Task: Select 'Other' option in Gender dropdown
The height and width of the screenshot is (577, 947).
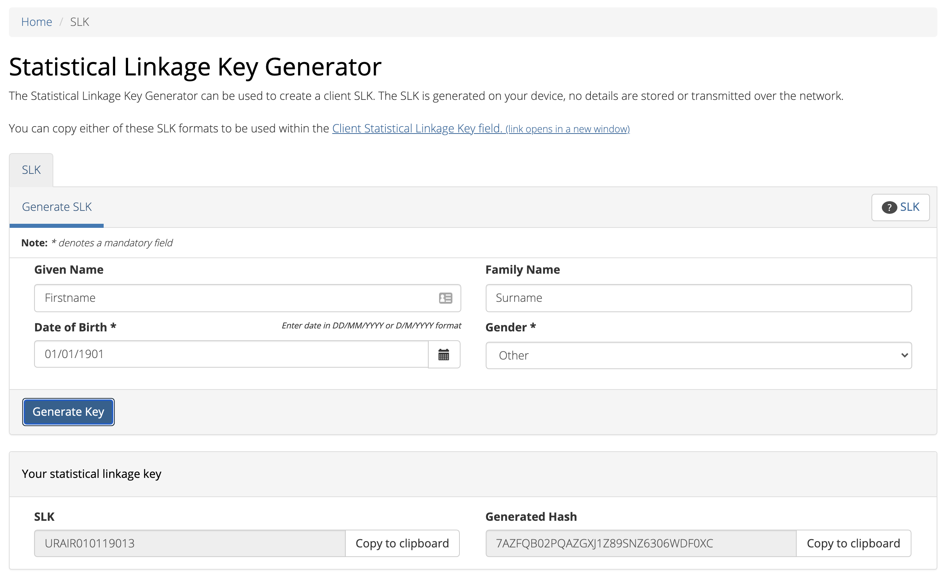Action: click(699, 355)
